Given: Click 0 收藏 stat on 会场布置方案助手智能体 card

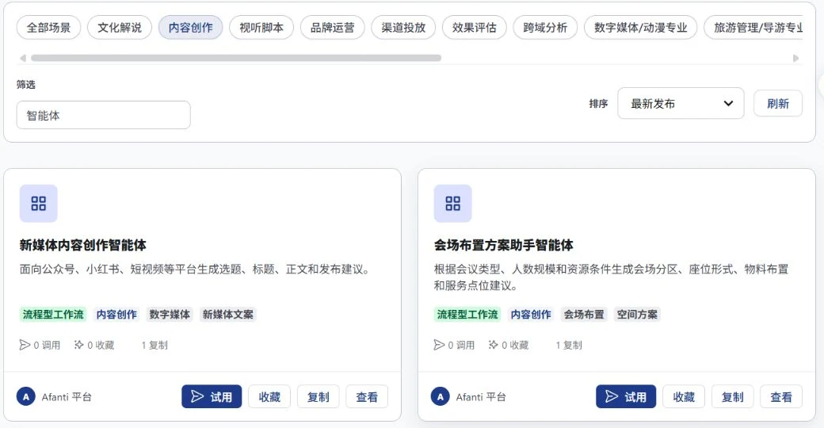Looking at the screenshot, I should pos(508,345).
